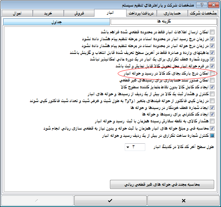Screen dimensions: 221x207
Task: Open the 'حسابداری' tab
Action: click(173, 13)
